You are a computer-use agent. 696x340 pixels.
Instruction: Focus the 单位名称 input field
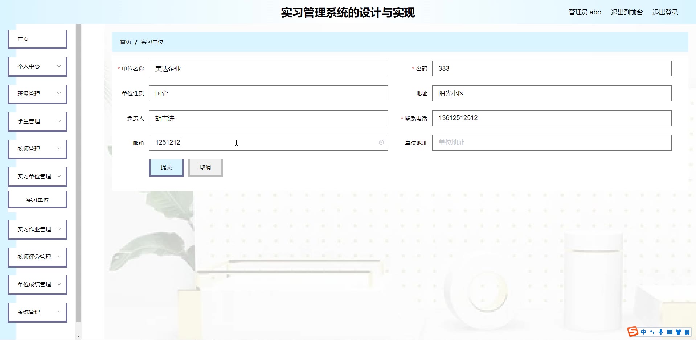pos(269,69)
